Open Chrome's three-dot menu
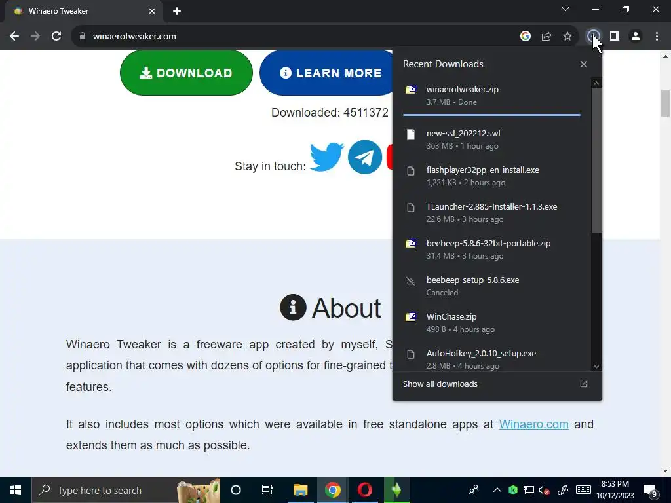Screen dimensions: 671x503 coord(657,37)
